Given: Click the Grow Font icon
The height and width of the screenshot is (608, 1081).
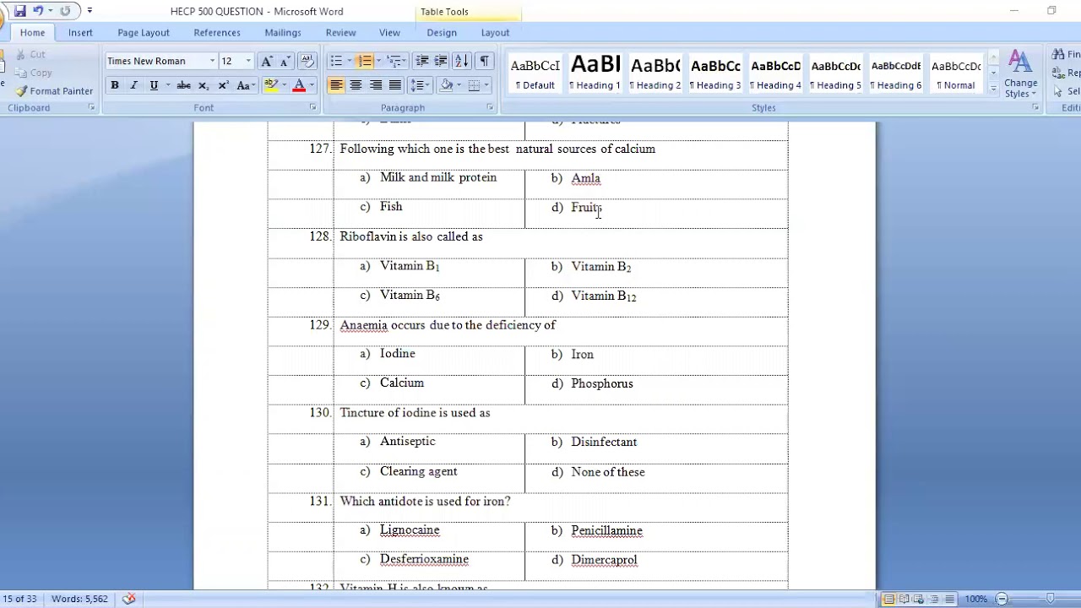Looking at the screenshot, I should 266,61.
